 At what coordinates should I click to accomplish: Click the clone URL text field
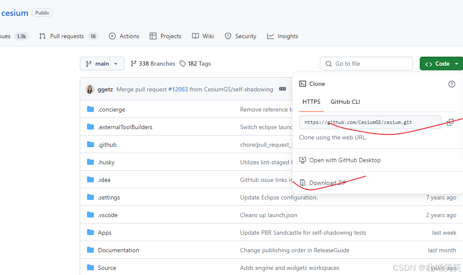tap(370, 122)
